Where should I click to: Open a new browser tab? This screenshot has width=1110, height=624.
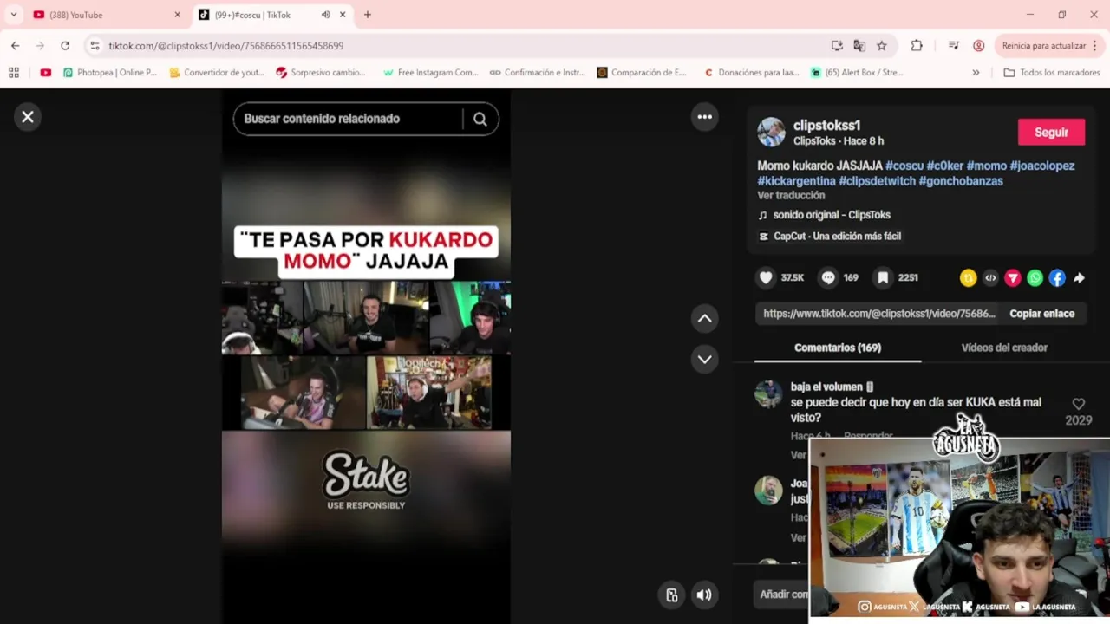pos(368,15)
